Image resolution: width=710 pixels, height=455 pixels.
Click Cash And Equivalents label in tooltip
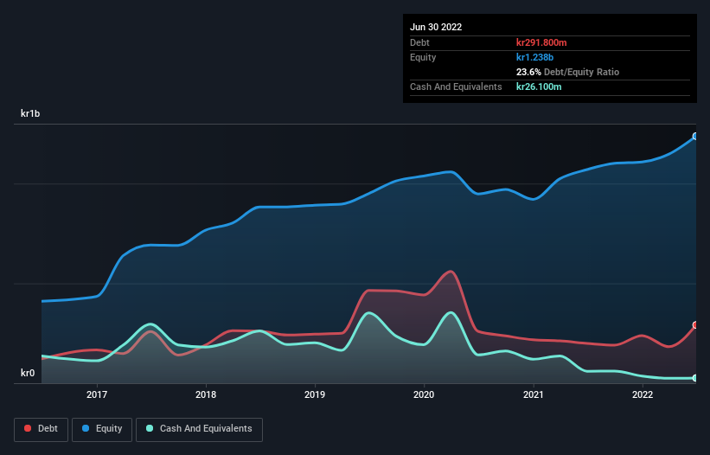point(456,87)
